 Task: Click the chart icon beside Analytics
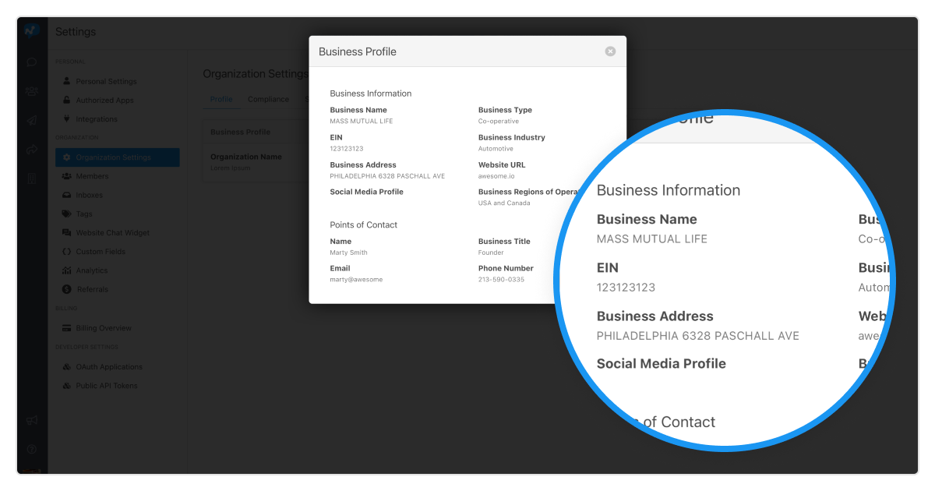click(x=67, y=270)
